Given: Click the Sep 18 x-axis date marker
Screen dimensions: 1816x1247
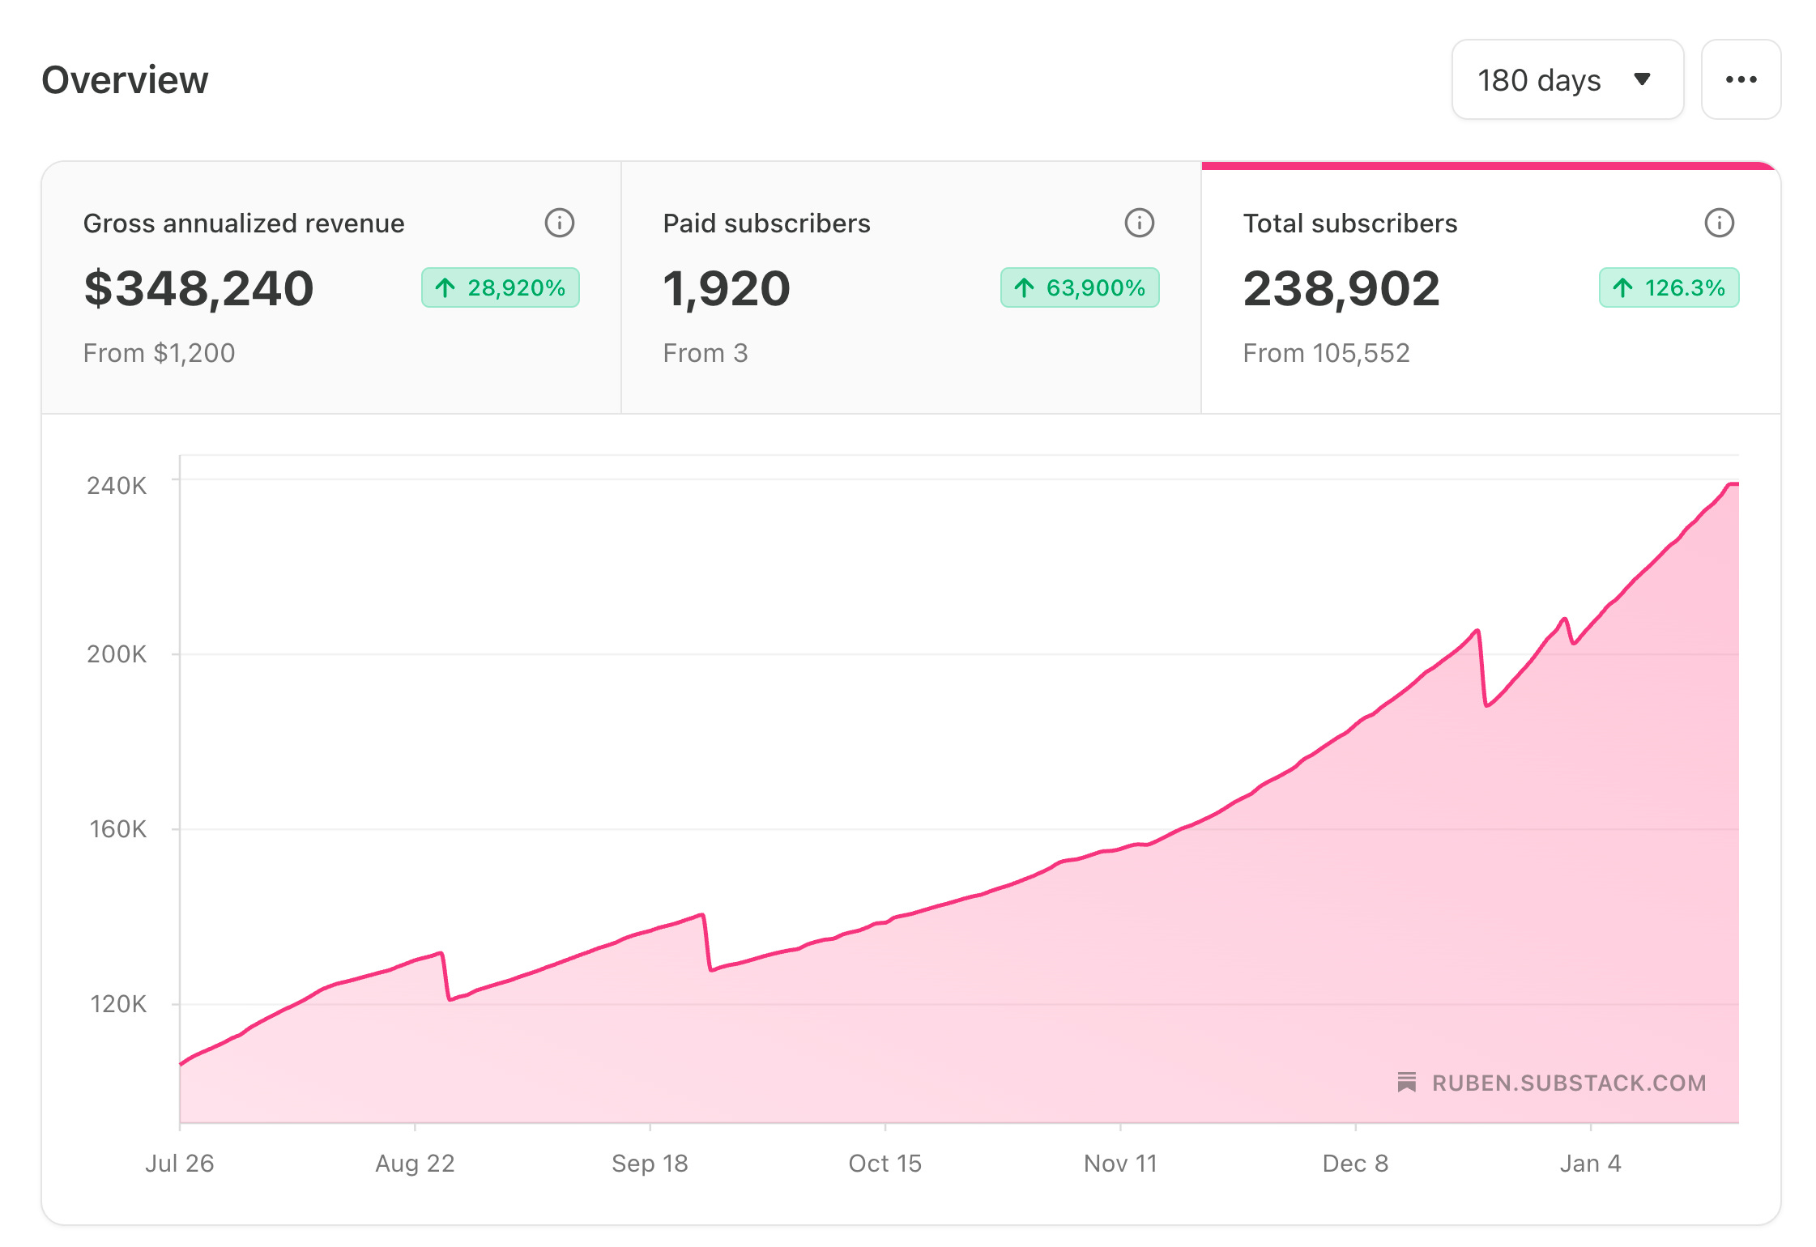Looking at the screenshot, I should pos(650,1163).
